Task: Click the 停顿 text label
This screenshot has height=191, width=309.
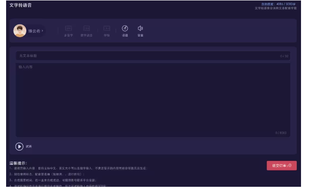Action: coord(107,36)
